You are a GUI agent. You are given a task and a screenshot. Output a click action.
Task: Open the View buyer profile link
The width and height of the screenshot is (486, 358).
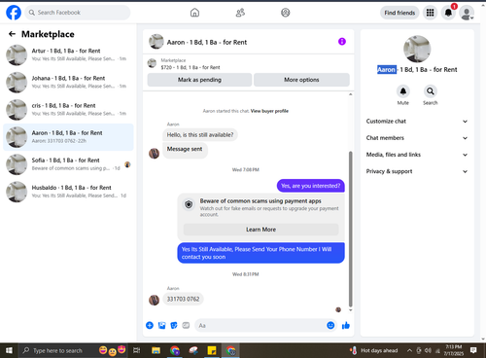(269, 111)
